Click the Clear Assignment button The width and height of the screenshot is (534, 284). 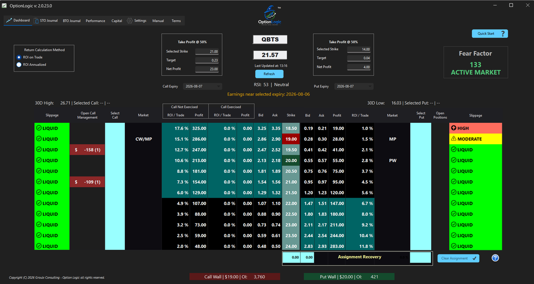[x=458, y=258]
